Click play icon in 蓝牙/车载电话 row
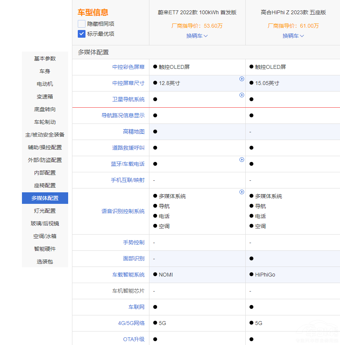This screenshot has width=340, height=345. [x=242, y=160]
